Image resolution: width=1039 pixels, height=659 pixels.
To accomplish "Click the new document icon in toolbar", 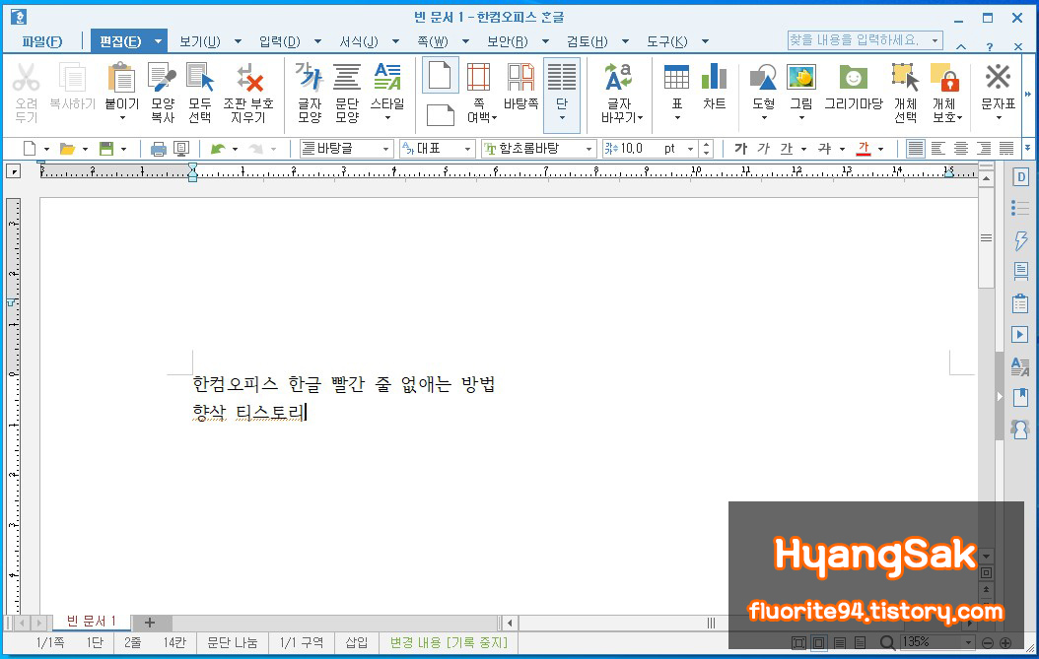I will tap(30, 149).
